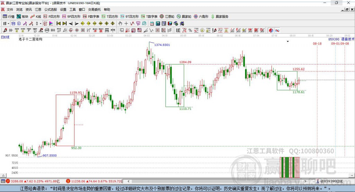The height and width of the screenshot is (192, 355).
Task: Select the percent % retracement tool
Action: click(x=190, y=30)
